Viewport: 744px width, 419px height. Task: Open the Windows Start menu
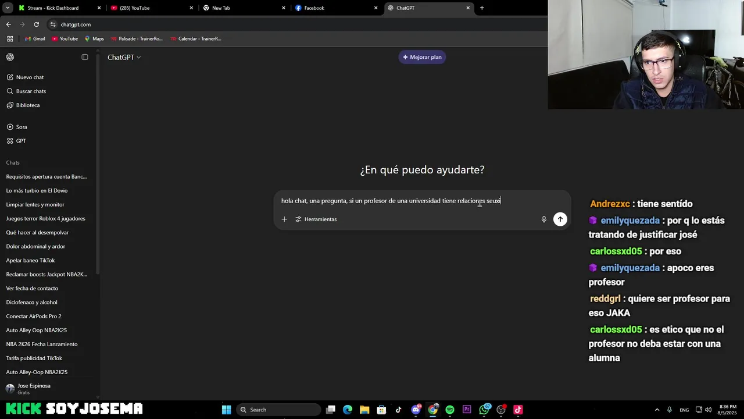[226, 410]
